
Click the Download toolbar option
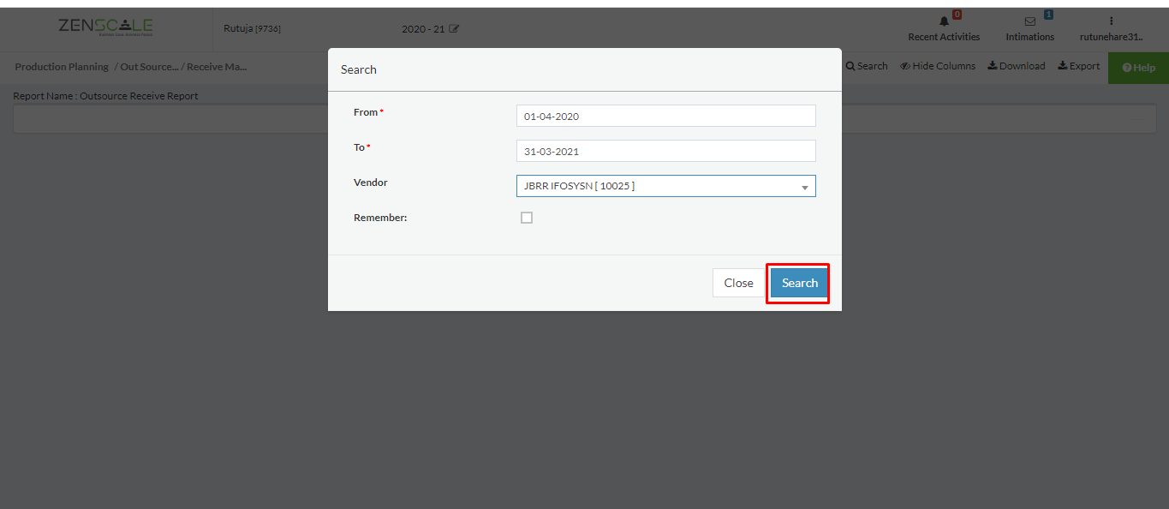tap(1017, 66)
